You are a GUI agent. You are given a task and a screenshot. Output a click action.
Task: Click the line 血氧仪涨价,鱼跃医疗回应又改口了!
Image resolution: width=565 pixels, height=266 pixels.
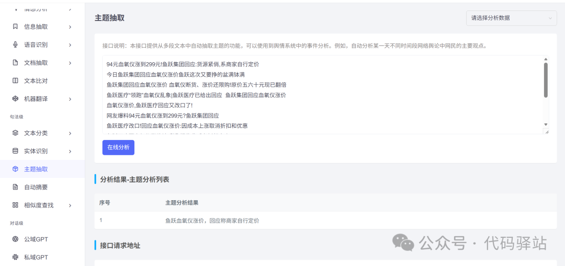click(150, 106)
